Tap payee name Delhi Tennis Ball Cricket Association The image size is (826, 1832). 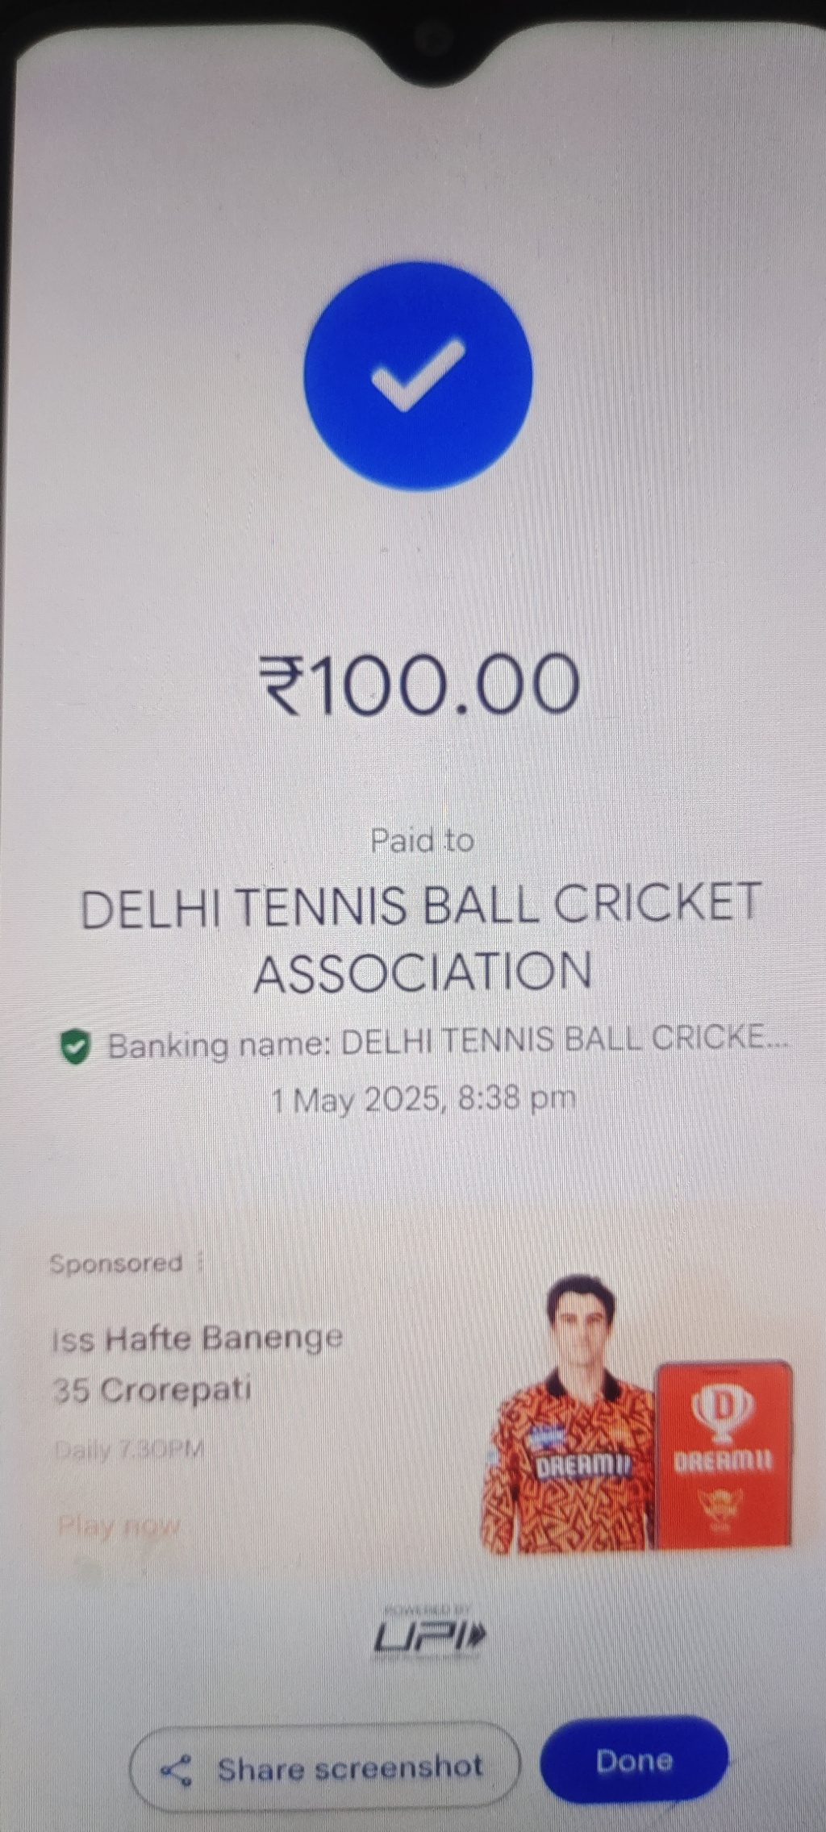coord(421,937)
